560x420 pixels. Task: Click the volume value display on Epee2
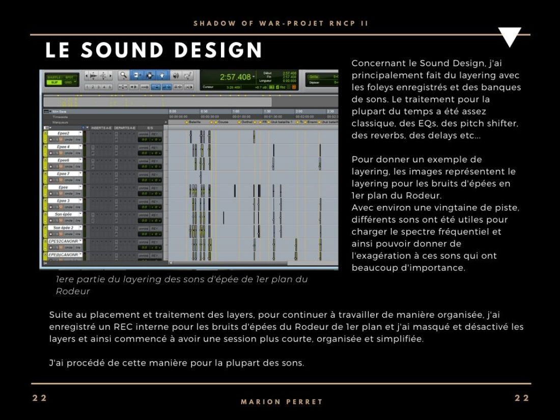coord(145,139)
